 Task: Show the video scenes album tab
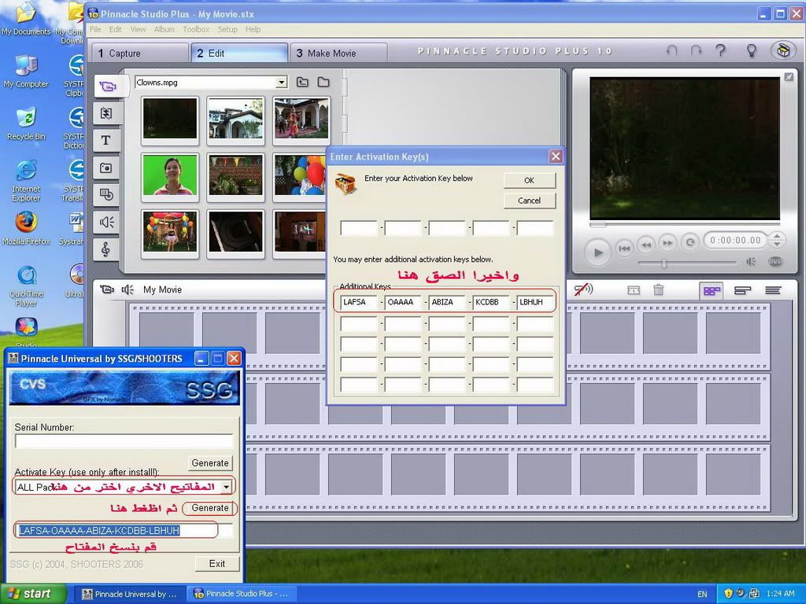pyautogui.click(x=108, y=87)
